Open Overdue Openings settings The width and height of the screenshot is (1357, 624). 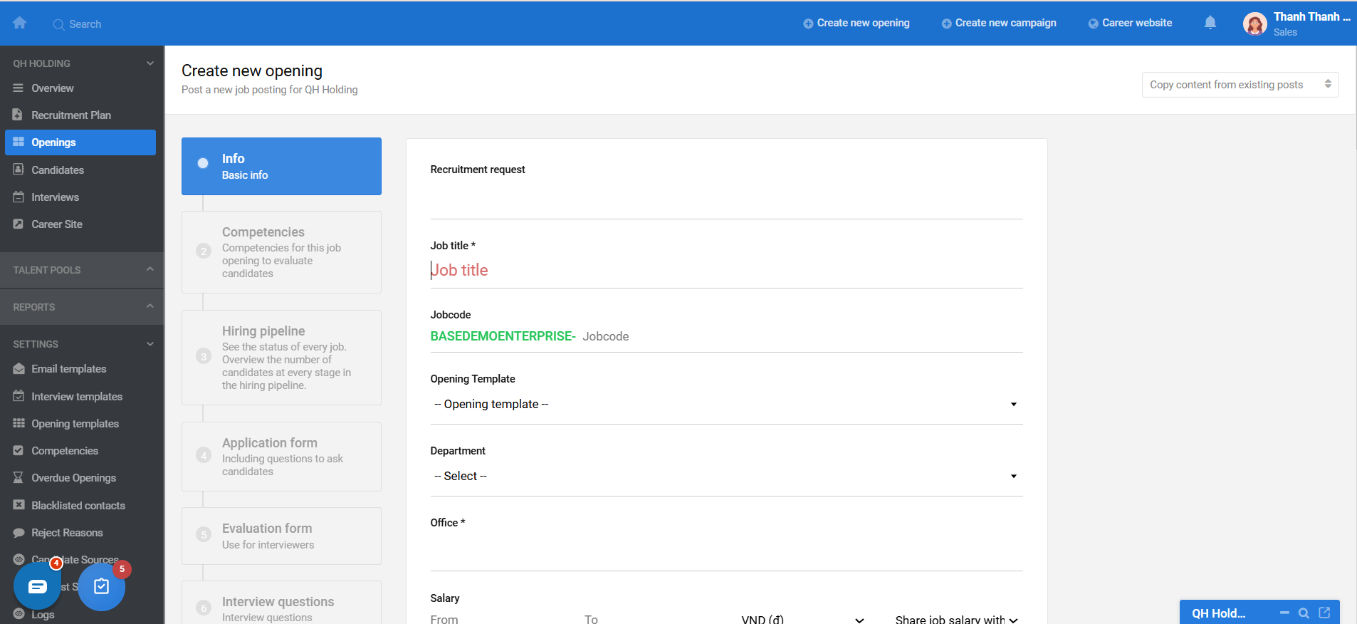point(73,477)
